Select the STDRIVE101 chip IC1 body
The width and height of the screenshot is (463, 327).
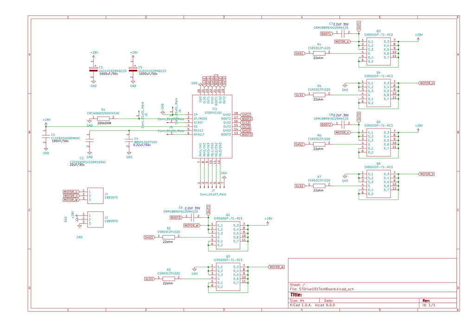tap(212, 126)
